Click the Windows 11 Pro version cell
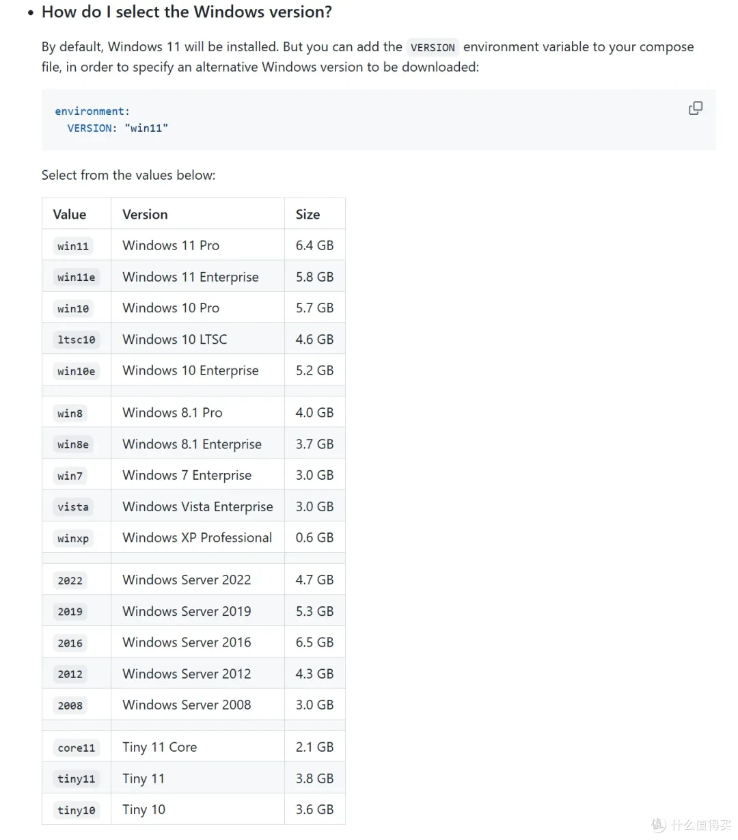Image resolution: width=738 pixels, height=840 pixels. point(197,245)
